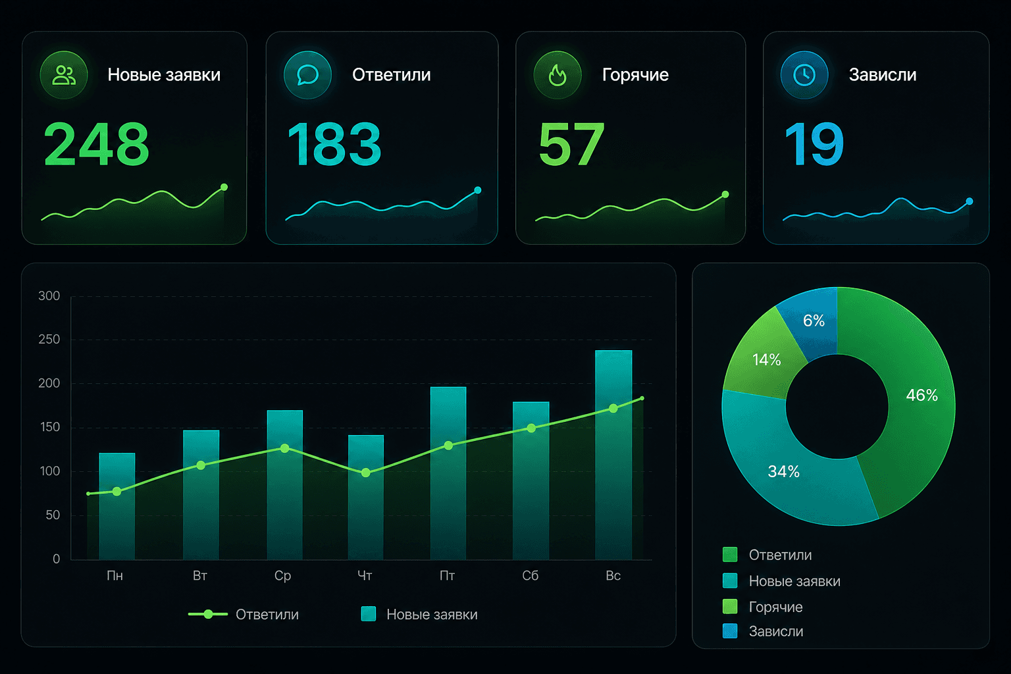Select the 34% teal donut segment
This screenshot has width=1011, height=674.
pos(783,471)
